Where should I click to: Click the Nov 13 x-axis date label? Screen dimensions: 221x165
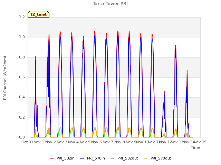coord(177,142)
